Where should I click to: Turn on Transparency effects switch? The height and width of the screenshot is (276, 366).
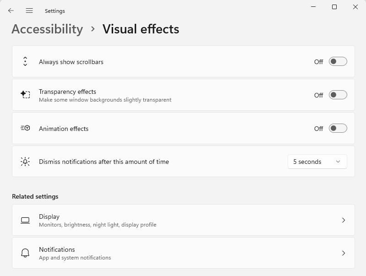(338, 95)
